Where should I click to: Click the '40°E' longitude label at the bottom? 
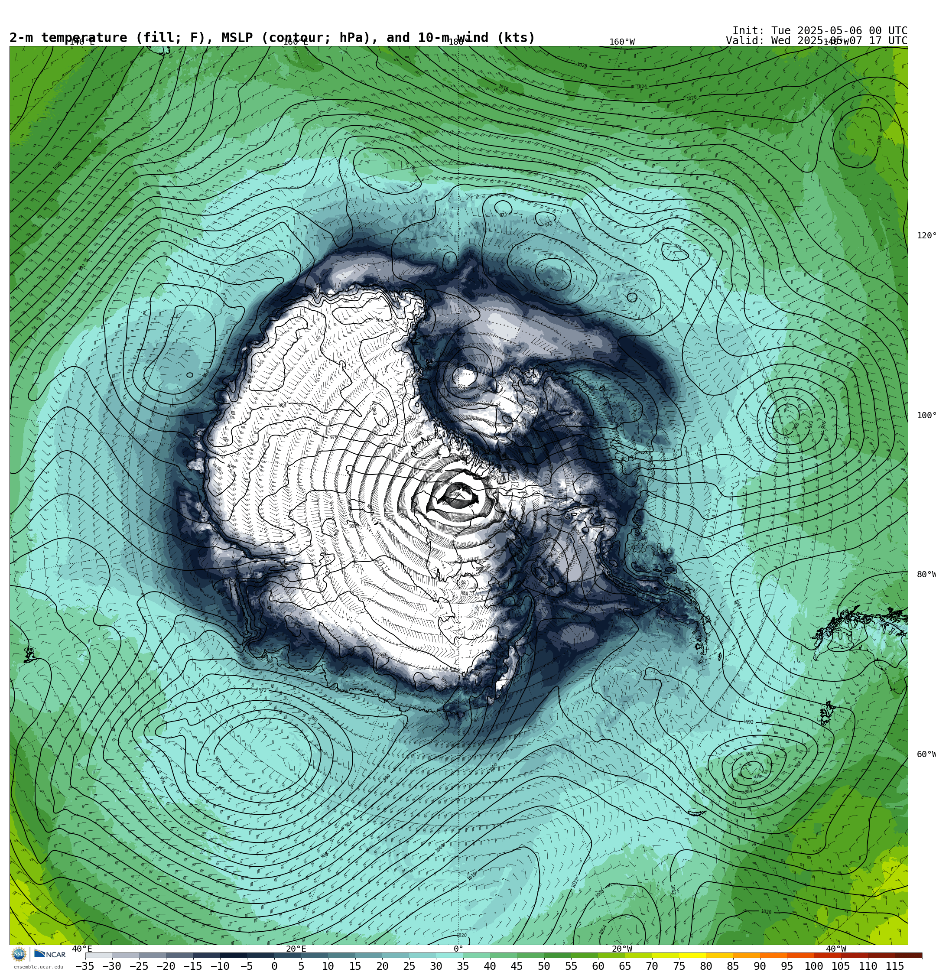[x=82, y=949]
